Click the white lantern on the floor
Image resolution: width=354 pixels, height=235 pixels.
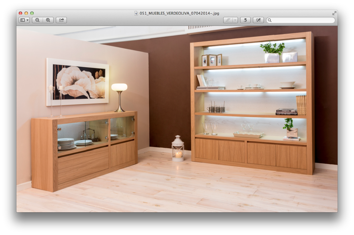pyautogui.click(x=178, y=148)
